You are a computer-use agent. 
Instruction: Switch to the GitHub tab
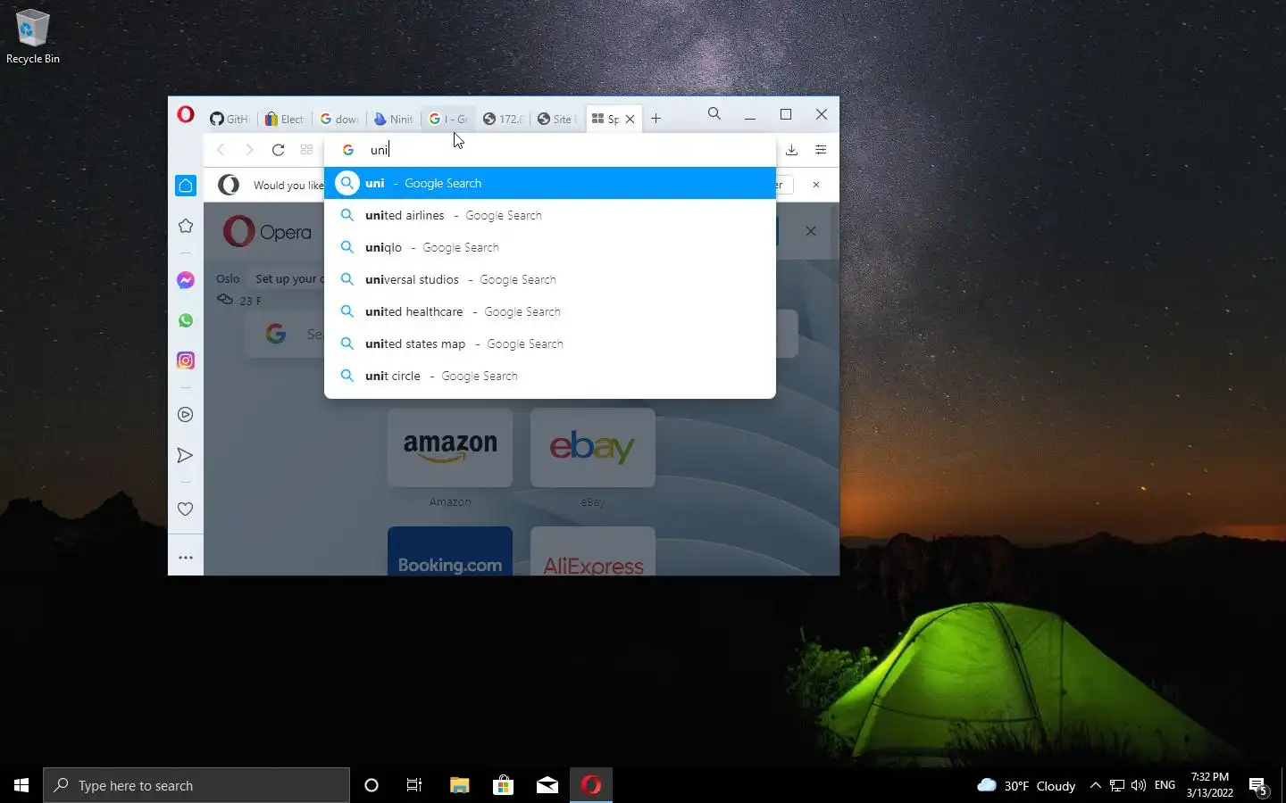[x=230, y=119]
